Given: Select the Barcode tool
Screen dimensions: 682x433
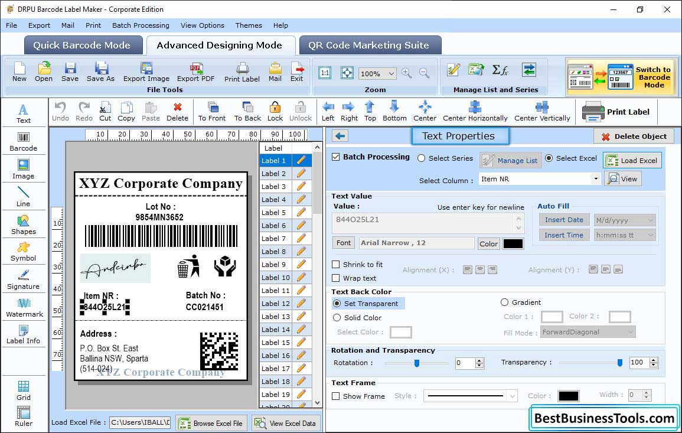Looking at the screenshot, I should pos(24,142).
